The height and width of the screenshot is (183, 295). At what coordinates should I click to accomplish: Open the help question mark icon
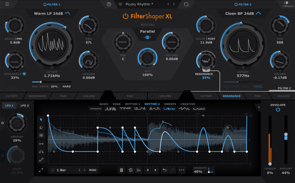click(x=109, y=4)
